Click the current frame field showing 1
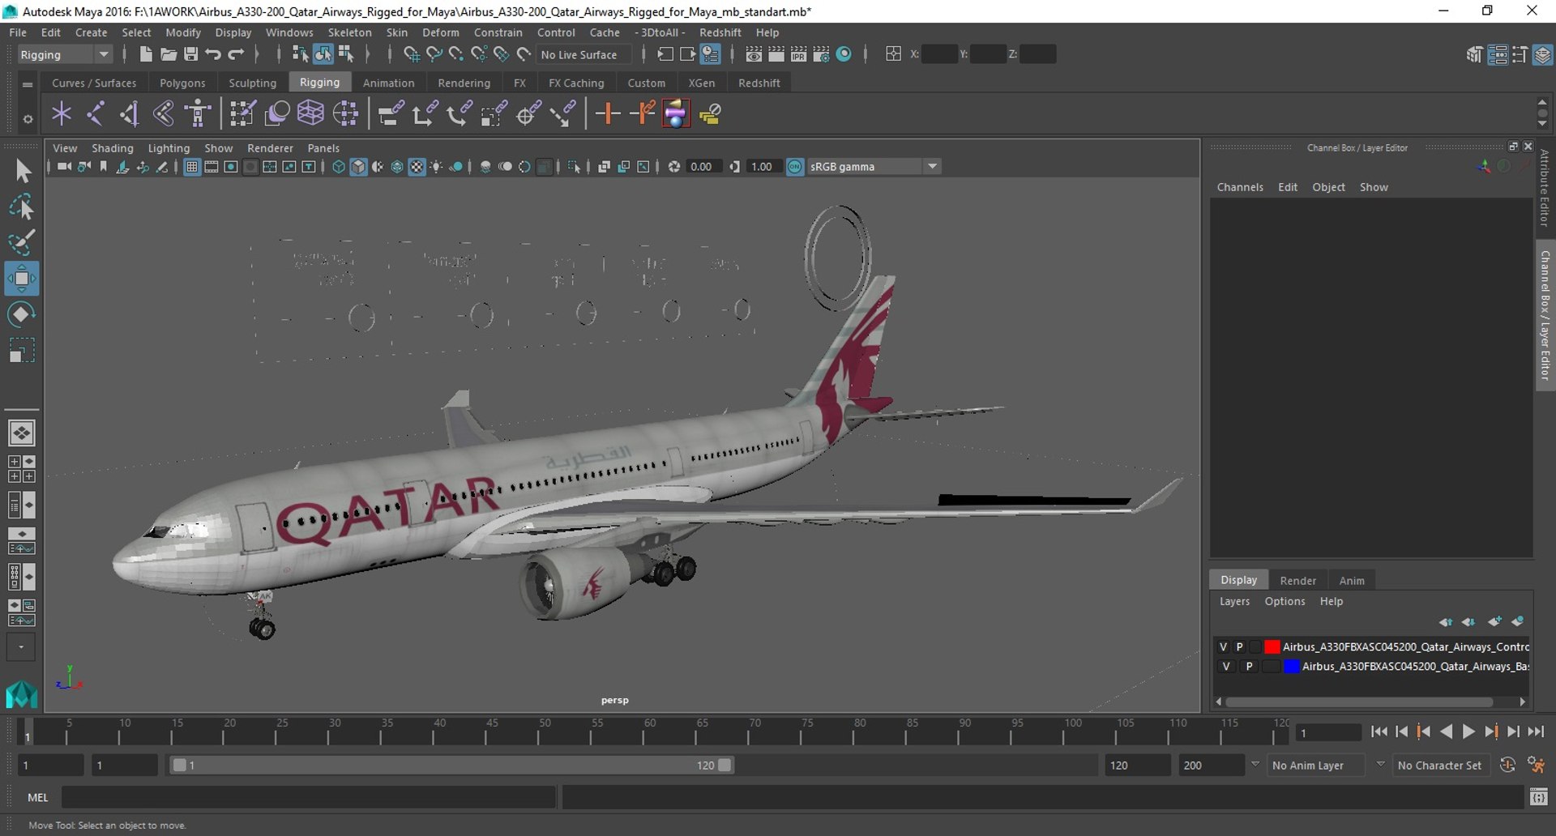Viewport: 1556px width, 836px height. coord(1327,732)
